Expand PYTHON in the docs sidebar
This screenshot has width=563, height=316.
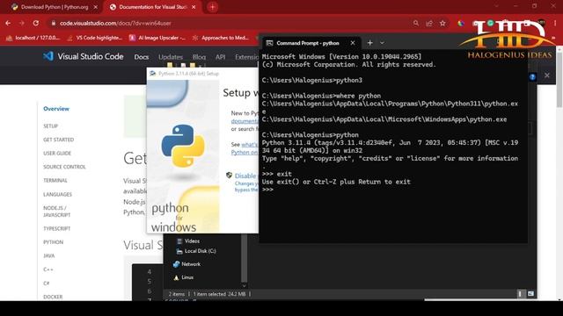click(53, 242)
